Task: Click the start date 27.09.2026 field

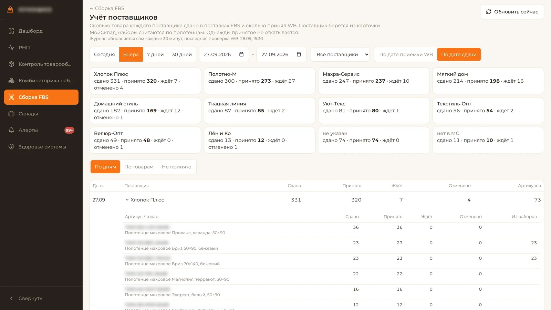Action: (224, 54)
